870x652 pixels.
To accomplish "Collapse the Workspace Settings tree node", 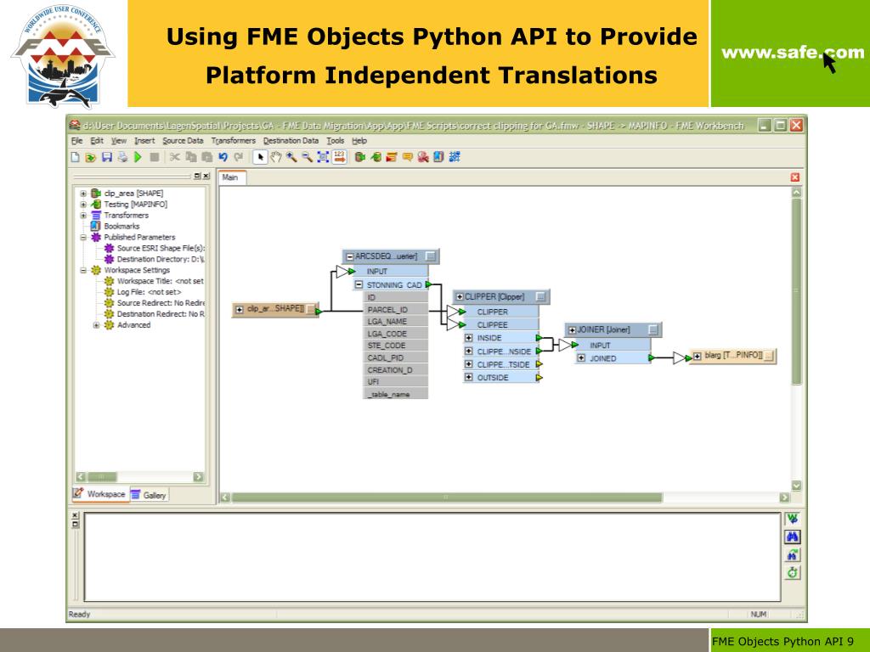I will pyautogui.click(x=83, y=271).
